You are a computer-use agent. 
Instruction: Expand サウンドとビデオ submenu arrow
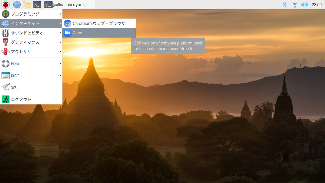[60, 33]
